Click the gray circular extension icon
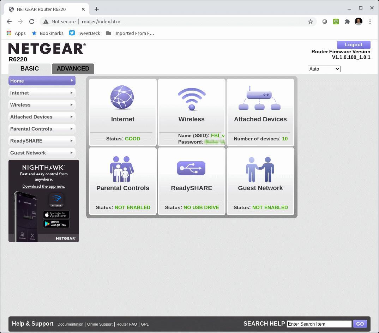 point(325,22)
